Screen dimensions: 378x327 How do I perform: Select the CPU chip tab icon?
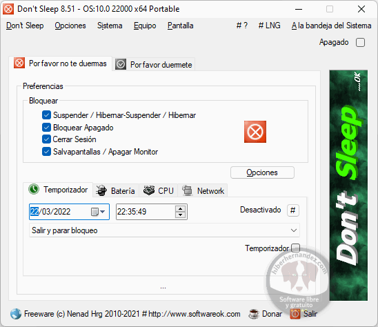[x=149, y=190]
